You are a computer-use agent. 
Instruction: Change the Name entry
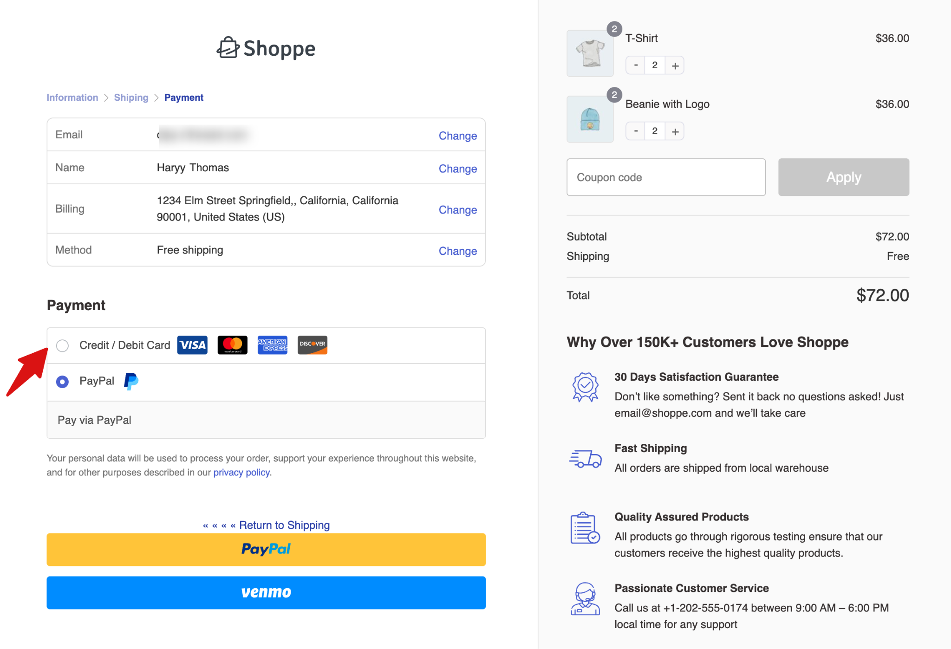(458, 169)
